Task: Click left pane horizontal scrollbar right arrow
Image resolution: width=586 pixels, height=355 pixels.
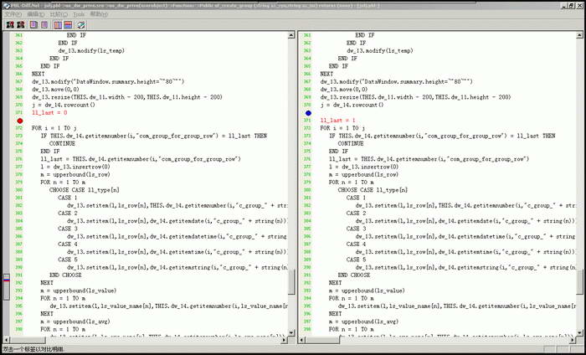Action: [x=285, y=340]
